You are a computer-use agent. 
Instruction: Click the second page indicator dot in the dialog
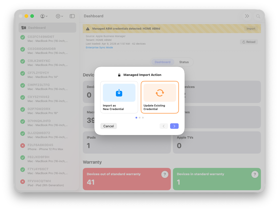[139, 118]
